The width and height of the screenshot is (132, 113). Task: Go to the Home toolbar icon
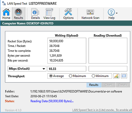click(6, 14)
